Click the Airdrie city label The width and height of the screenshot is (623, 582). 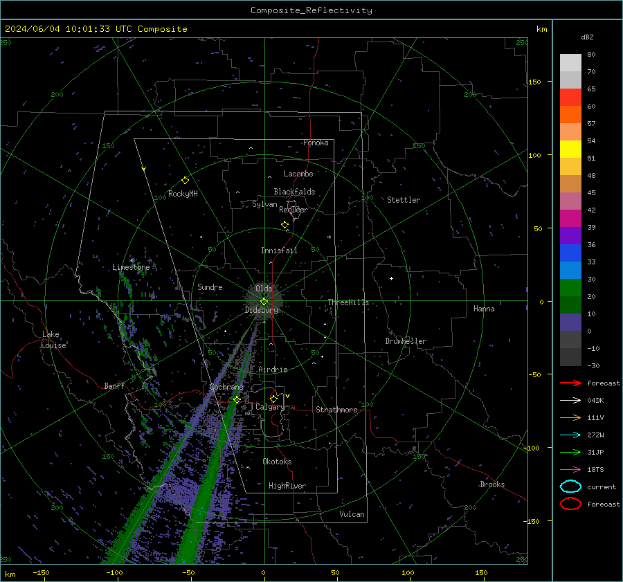[x=273, y=370]
